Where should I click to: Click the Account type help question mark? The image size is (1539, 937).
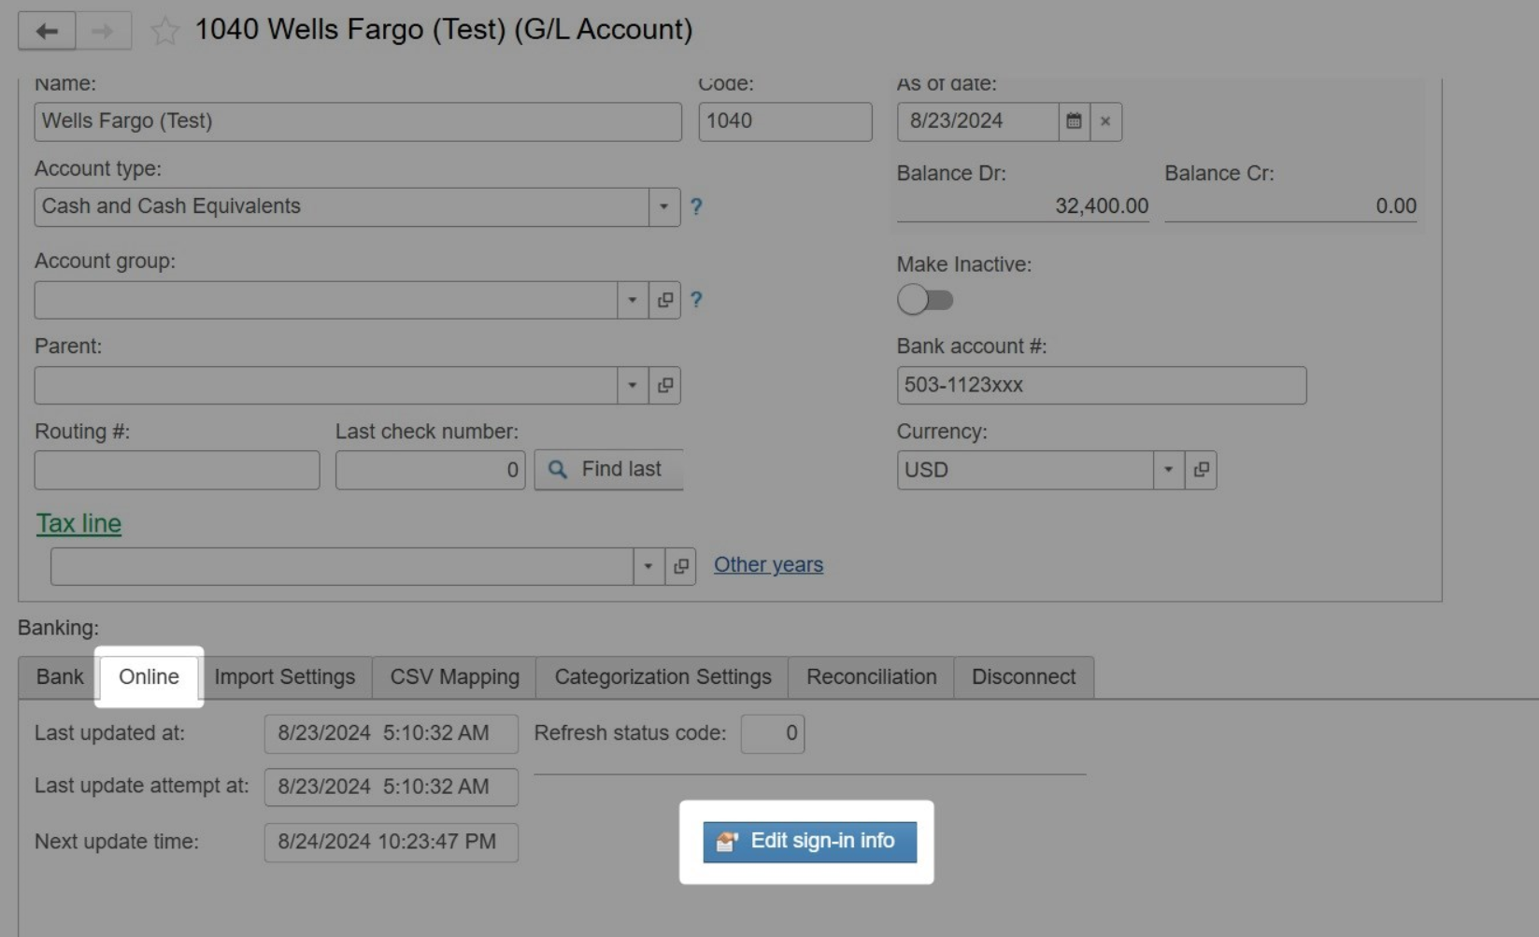click(x=696, y=207)
